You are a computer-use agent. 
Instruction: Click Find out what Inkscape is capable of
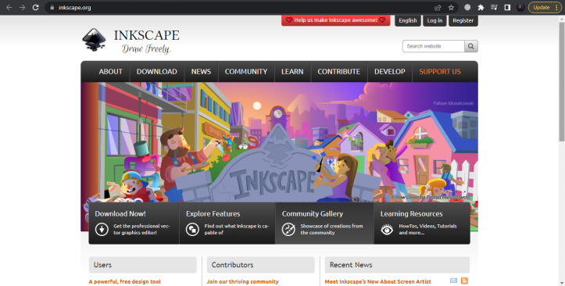[237, 230]
